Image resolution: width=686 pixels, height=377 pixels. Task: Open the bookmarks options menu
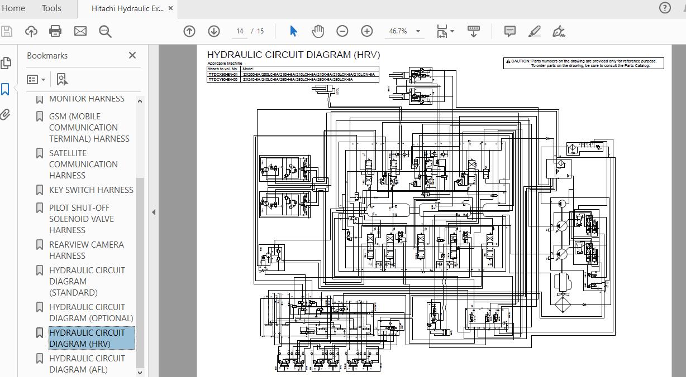pyautogui.click(x=34, y=79)
